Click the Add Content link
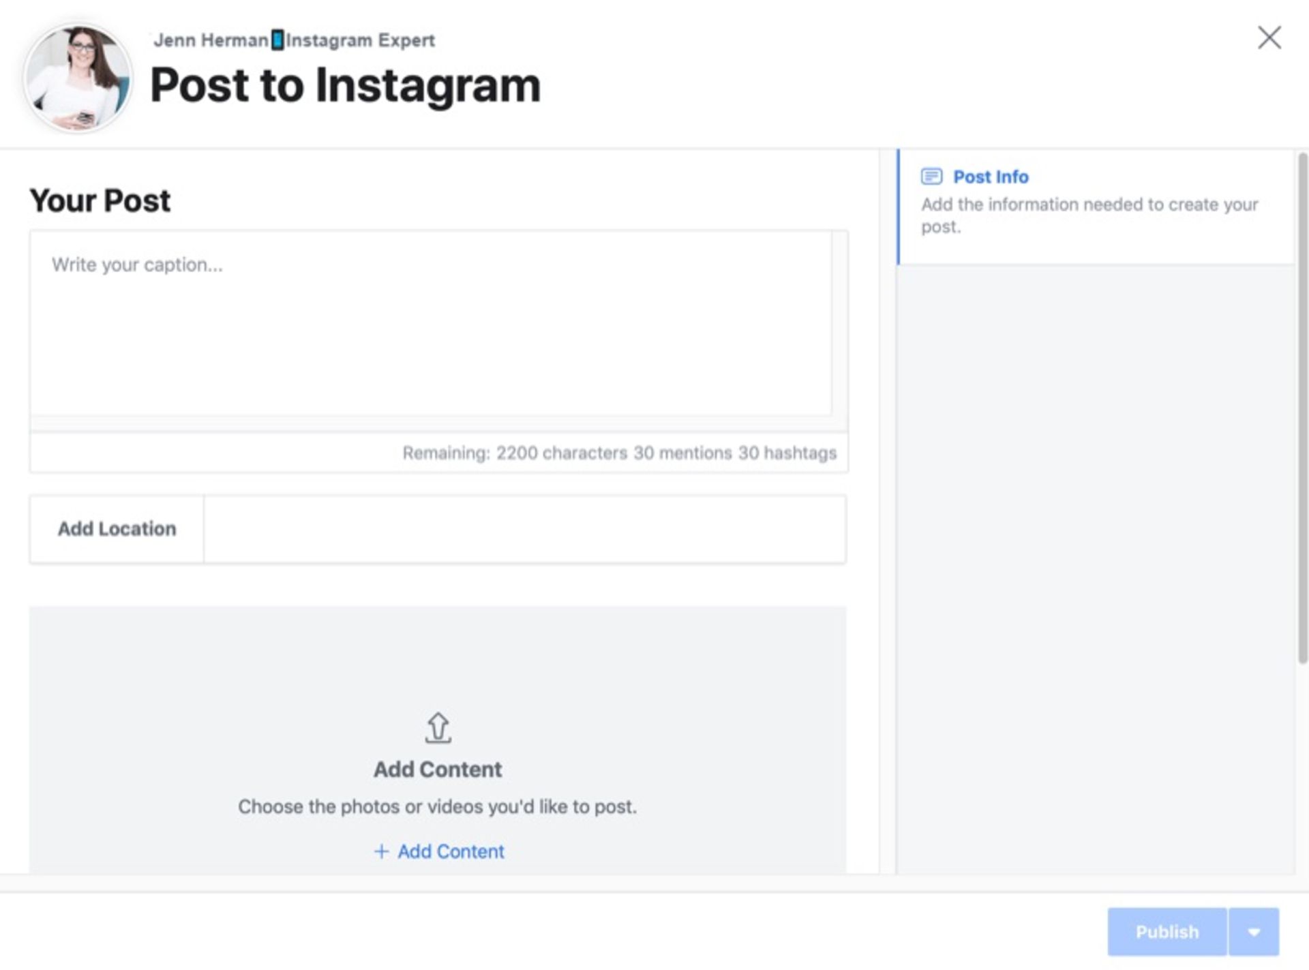Viewport: 1309px width, 970px height. 438,851
